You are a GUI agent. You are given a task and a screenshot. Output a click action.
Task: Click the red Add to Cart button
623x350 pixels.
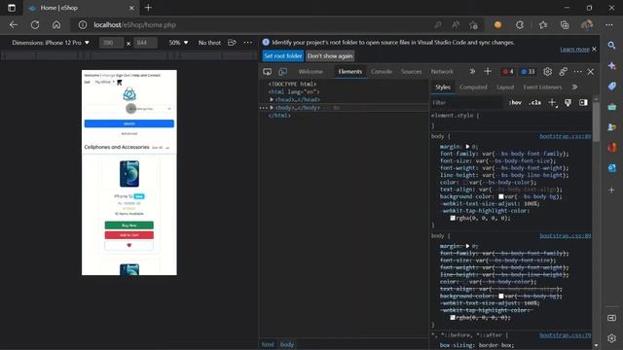pos(129,235)
